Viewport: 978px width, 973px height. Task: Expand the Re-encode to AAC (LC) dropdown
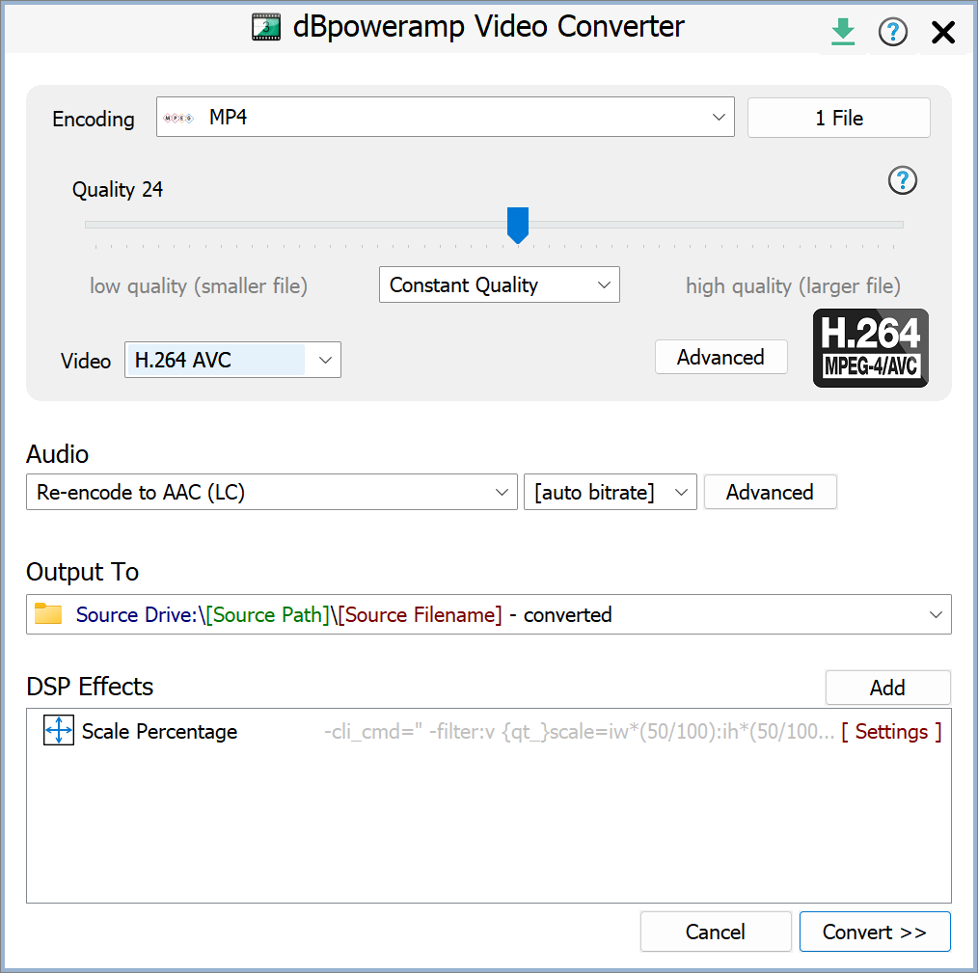[x=502, y=492]
